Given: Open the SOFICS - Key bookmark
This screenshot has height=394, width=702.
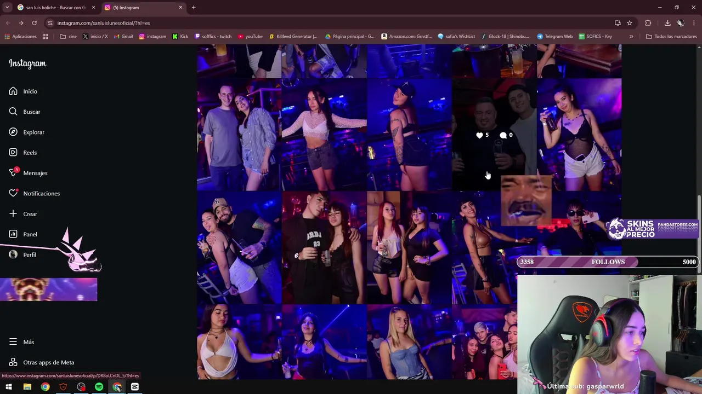Looking at the screenshot, I should click(595, 37).
